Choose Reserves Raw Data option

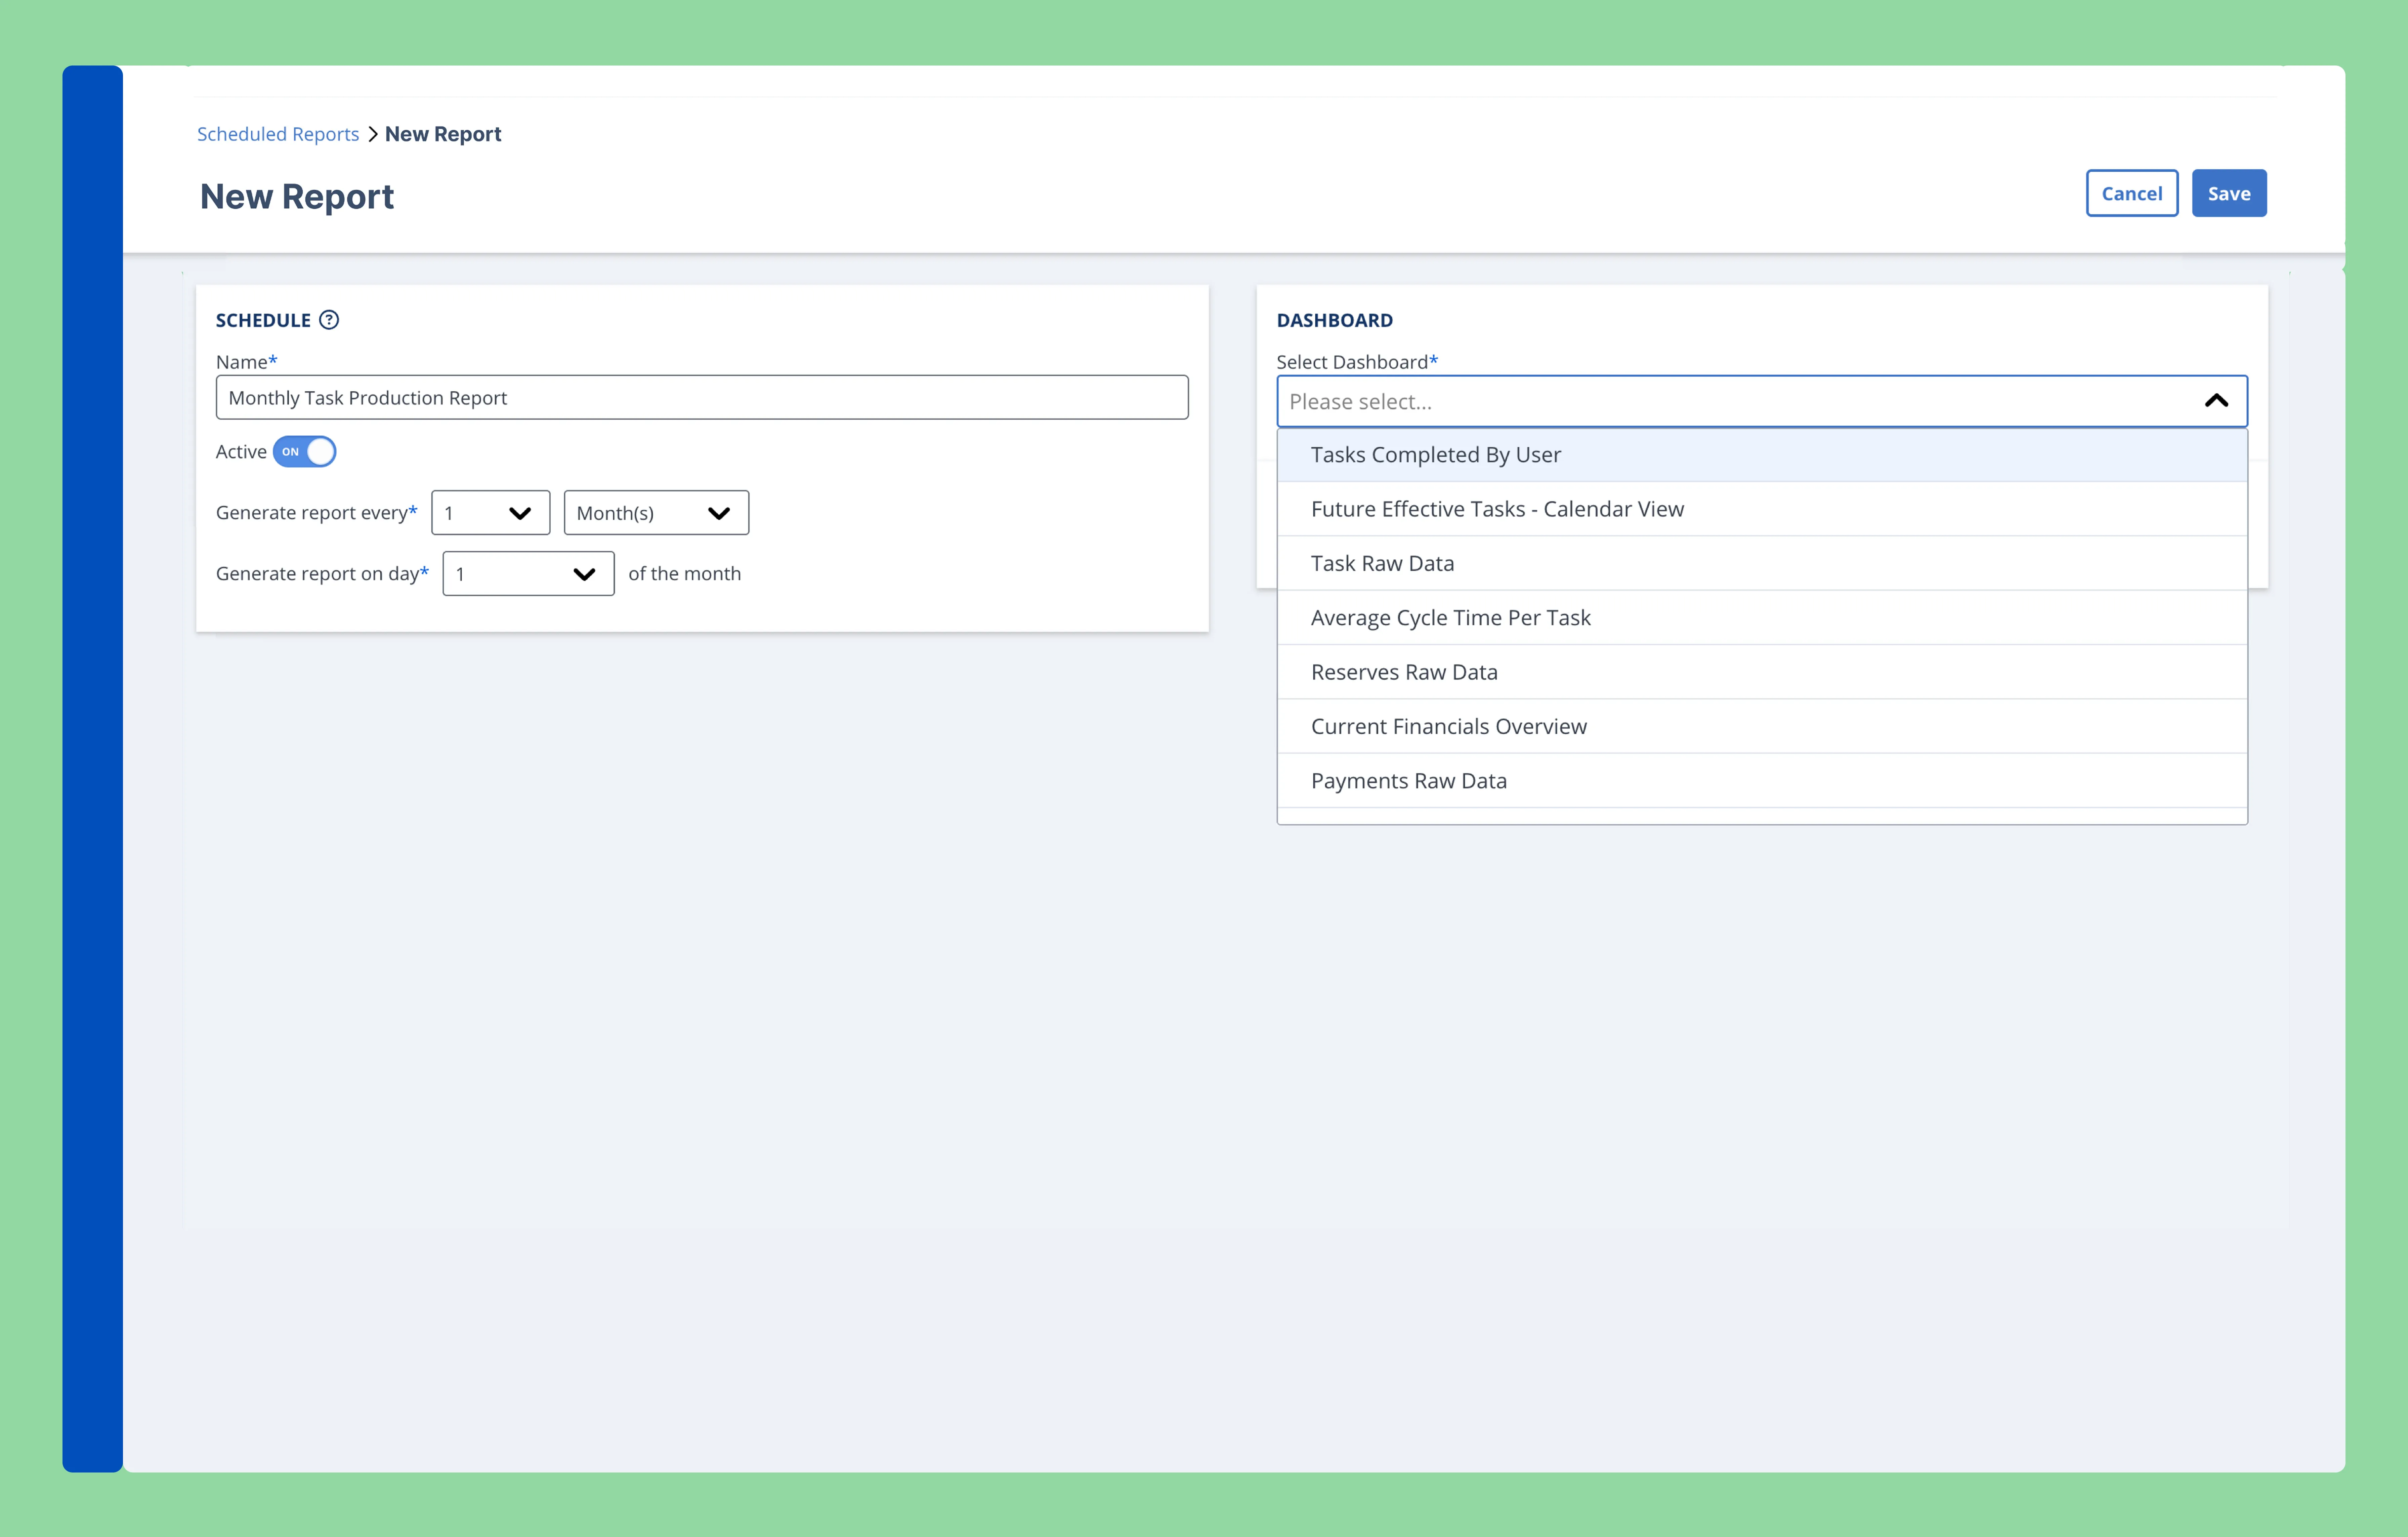tap(1404, 672)
